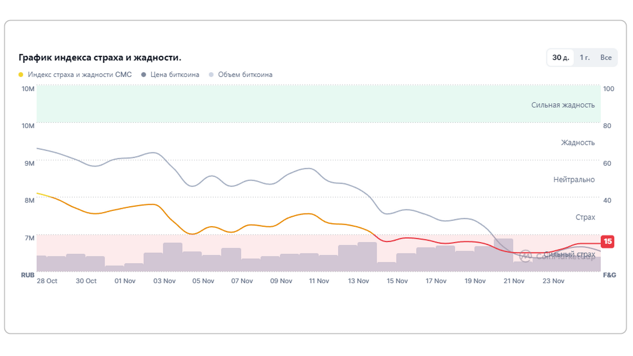This screenshot has height=356, width=633.
Task: Click the F&G axis label
Action: (609, 275)
